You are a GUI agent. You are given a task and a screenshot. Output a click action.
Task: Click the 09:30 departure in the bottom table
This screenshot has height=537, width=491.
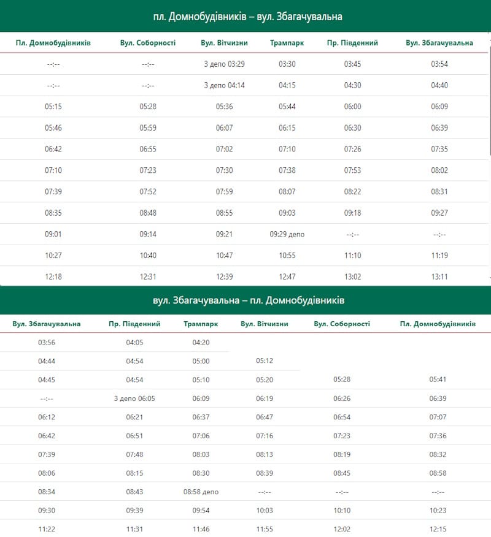point(47,511)
